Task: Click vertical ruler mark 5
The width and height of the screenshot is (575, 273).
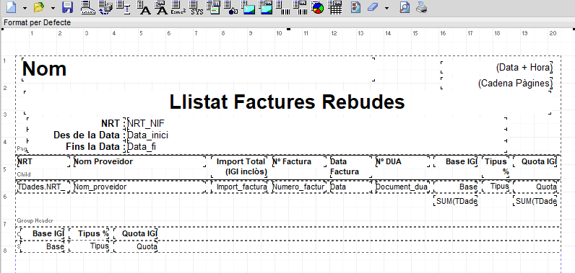Action: pos(4,169)
